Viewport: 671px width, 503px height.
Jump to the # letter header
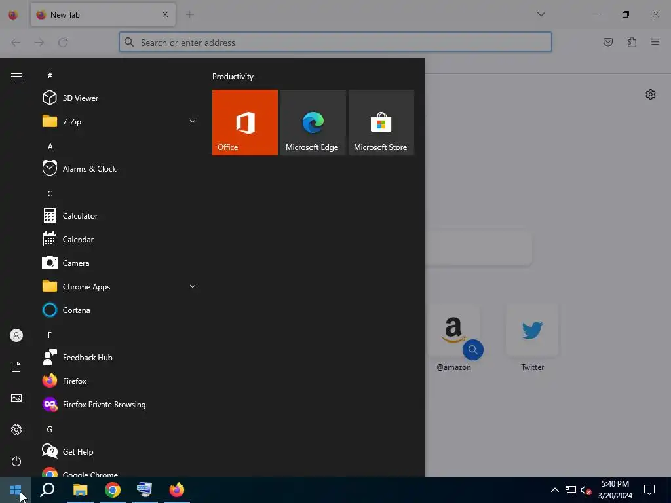50,75
